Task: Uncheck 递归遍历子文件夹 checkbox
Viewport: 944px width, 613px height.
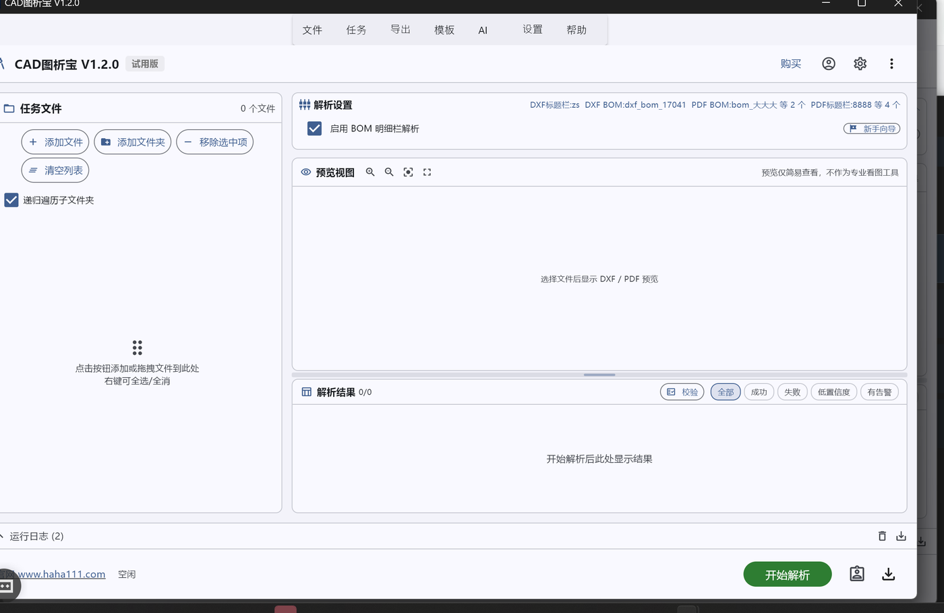Action: click(11, 200)
